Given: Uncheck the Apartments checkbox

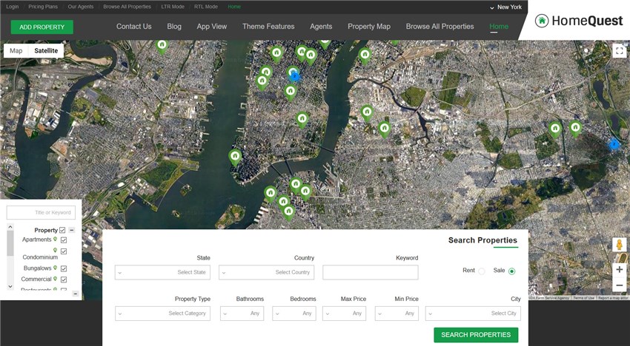Looking at the screenshot, I should click(x=64, y=240).
